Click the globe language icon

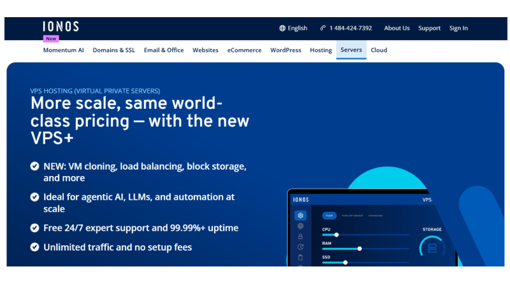tap(282, 28)
